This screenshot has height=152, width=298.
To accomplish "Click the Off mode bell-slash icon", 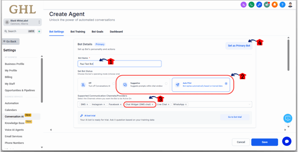I will point(83,85).
